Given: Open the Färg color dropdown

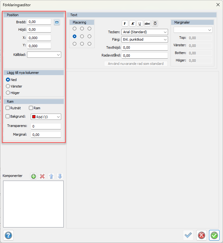Looking at the screenshot, I should coord(145,40).
